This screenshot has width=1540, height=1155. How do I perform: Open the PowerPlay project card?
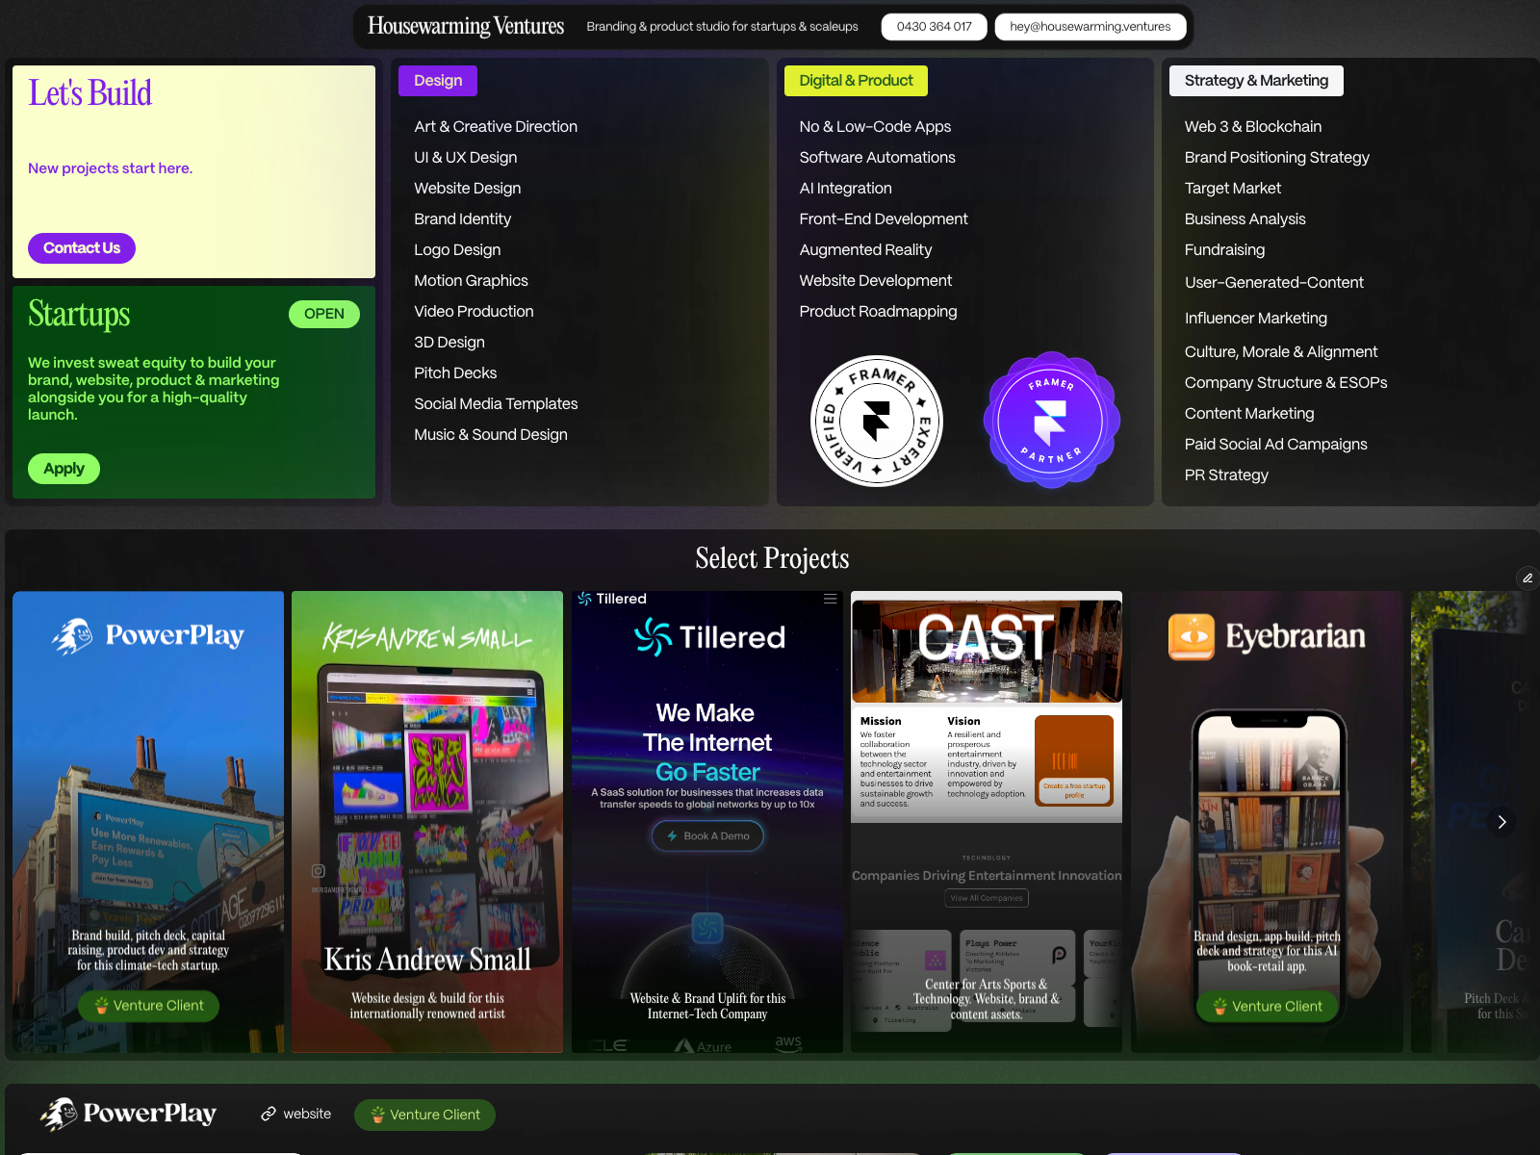coord(148,822)
